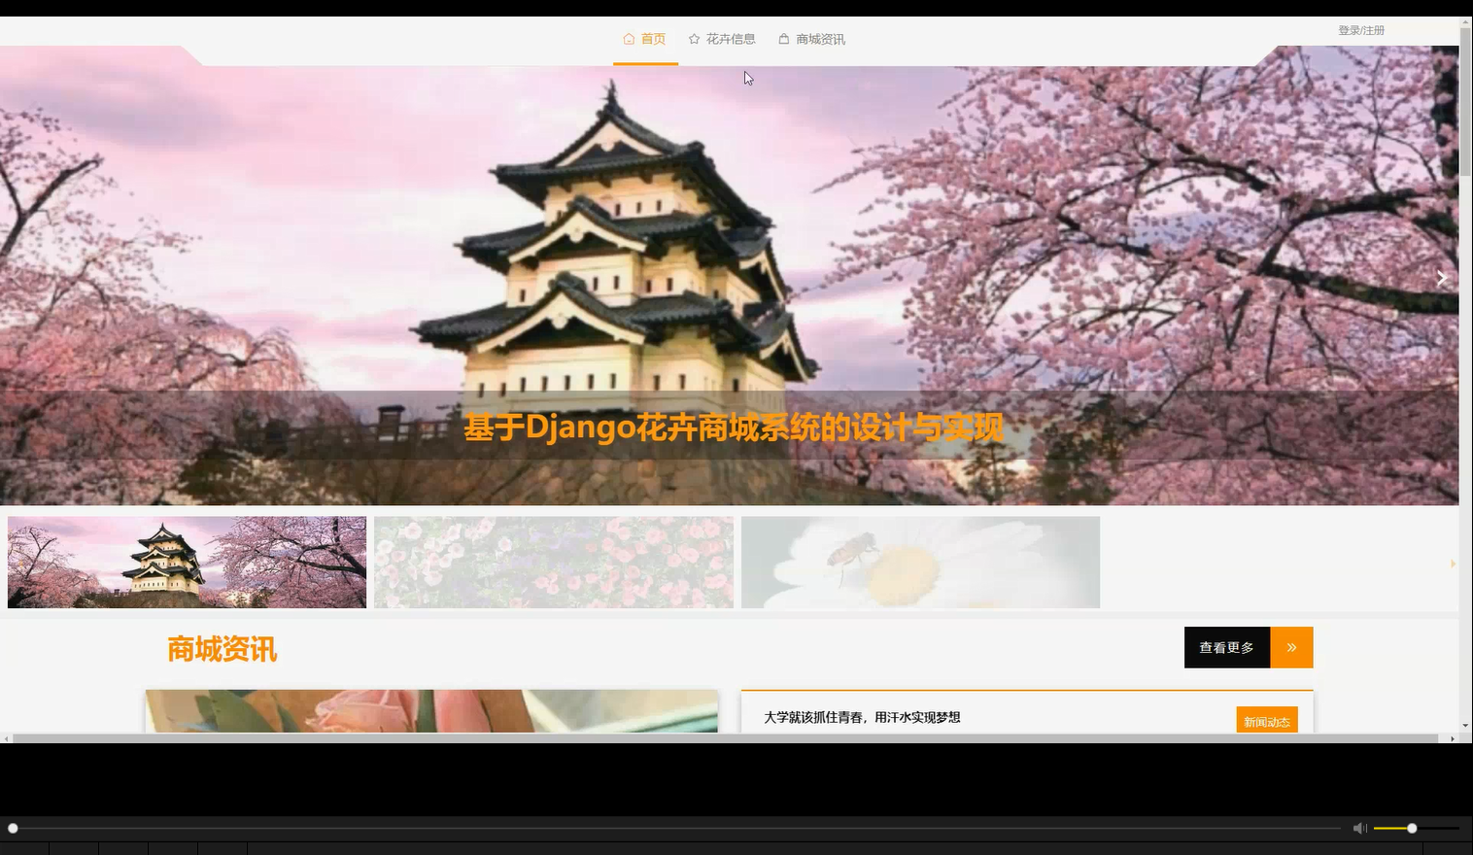Click the horizontal page scrollbar
This screenshot has width=1473, height=855.
(x=725, y=738)
